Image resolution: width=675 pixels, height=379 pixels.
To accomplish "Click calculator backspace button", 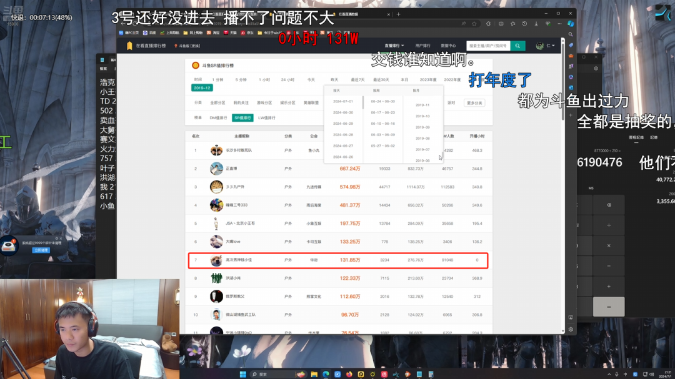I will click(x=609, y=205).
